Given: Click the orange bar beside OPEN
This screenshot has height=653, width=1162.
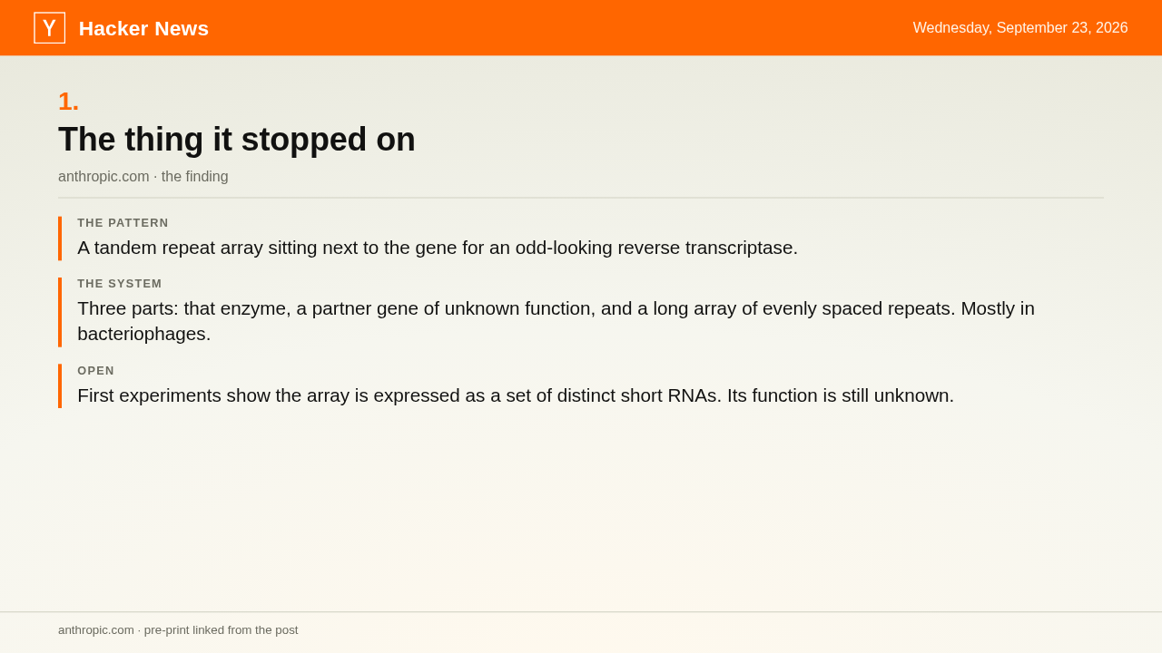Looking at the screenshot, I should click(x=60, y=386).
